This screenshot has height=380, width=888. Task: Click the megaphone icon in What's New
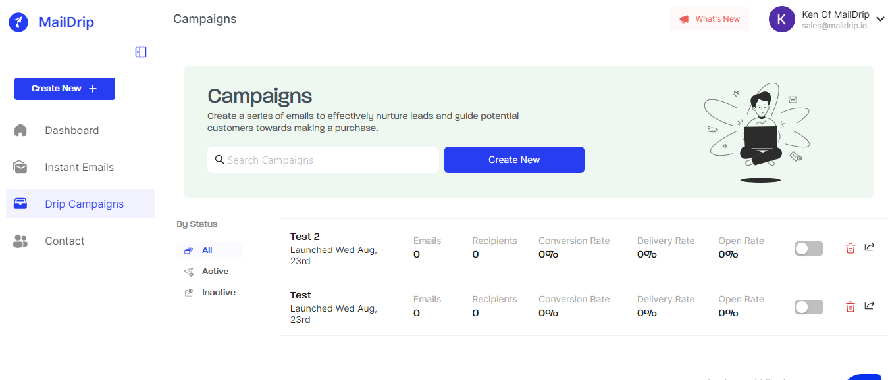tap(685, 19)
